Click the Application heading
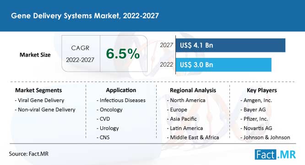Viewport: 305px width, 165px height. [x=121, y=90]
